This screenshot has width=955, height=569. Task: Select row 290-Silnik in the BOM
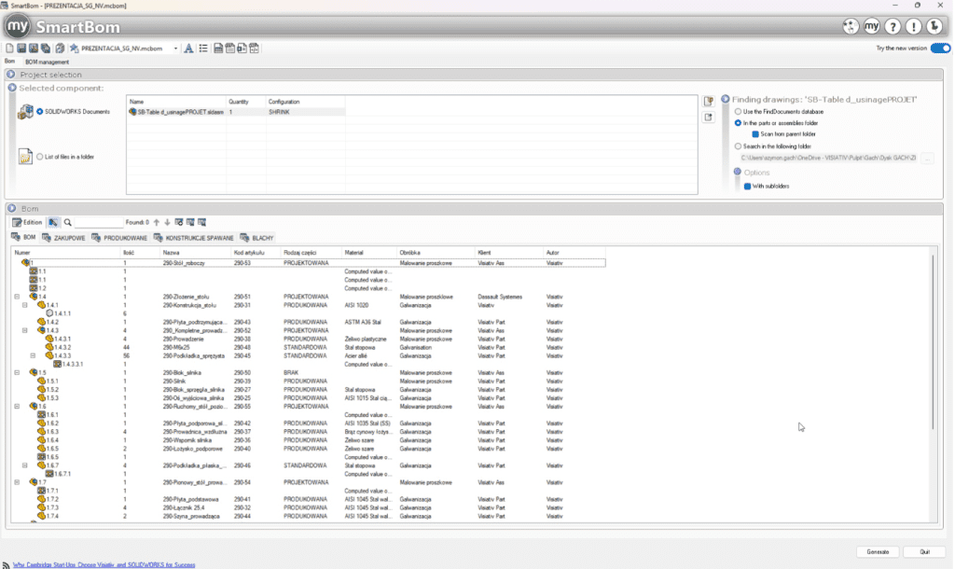click(308, 381)
